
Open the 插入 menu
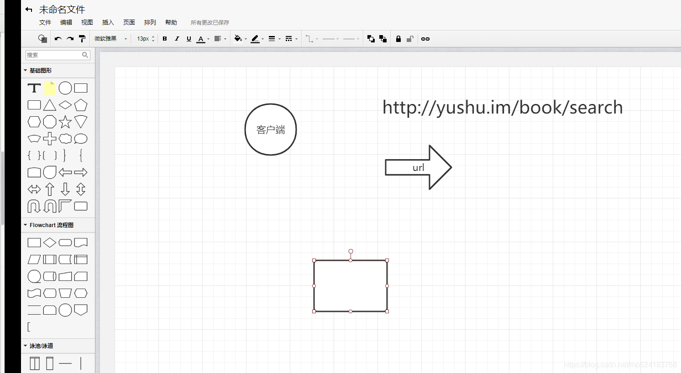pyautogui.click(x=108, y=22)
